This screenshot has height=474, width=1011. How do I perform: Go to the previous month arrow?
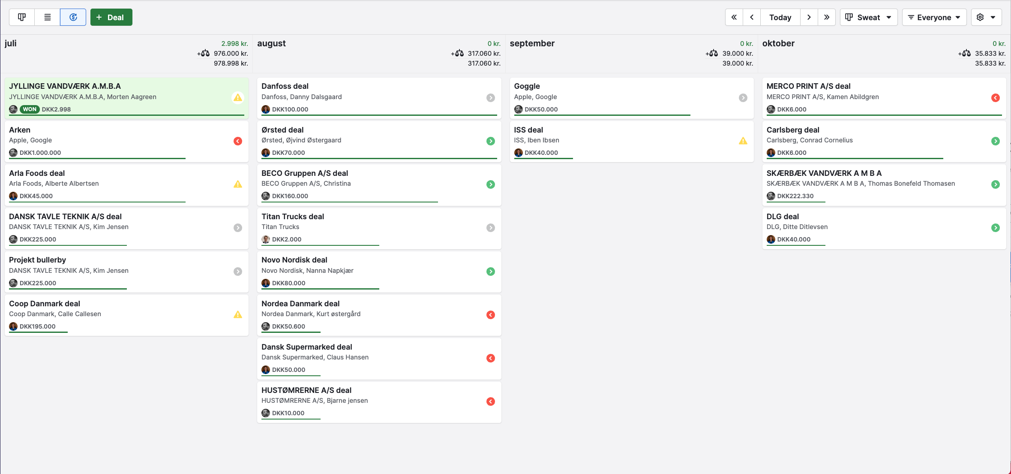click(752, 17)
